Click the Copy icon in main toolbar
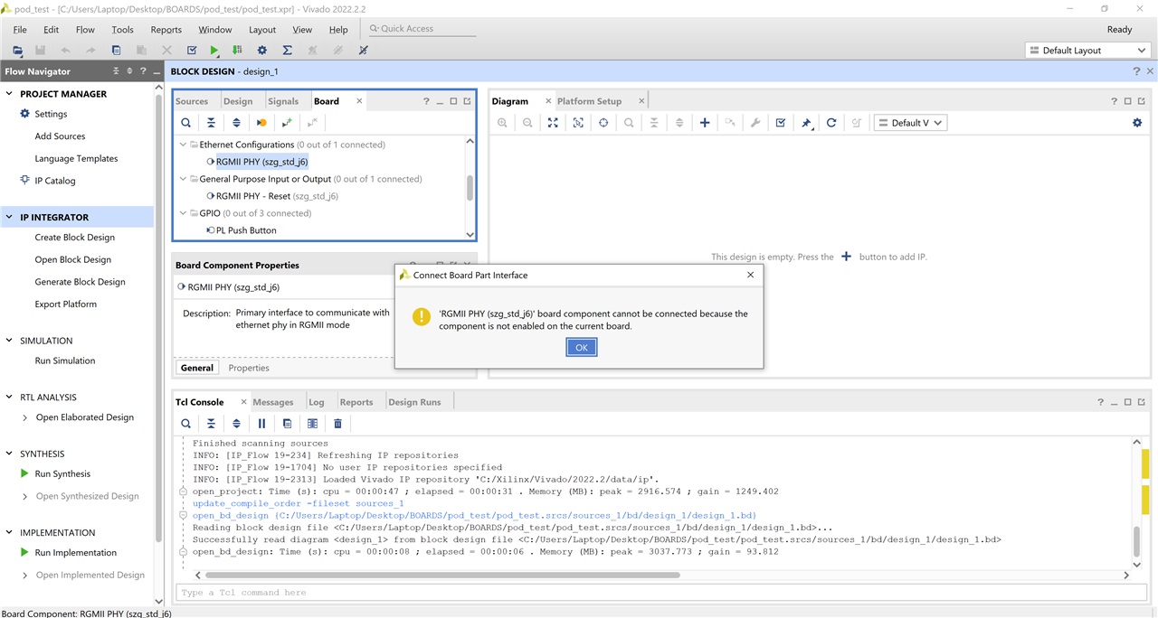The image size is (1158, 618). [117, 51]
